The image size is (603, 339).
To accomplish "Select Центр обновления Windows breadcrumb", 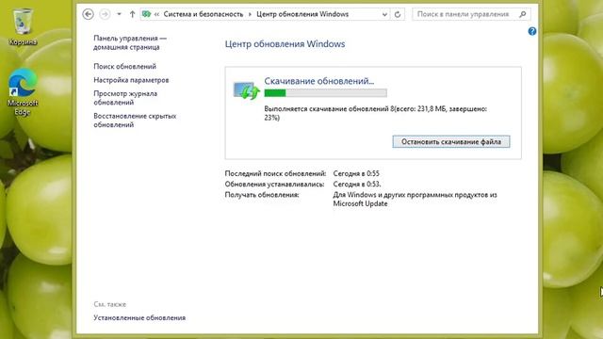I will coord(302,14).
